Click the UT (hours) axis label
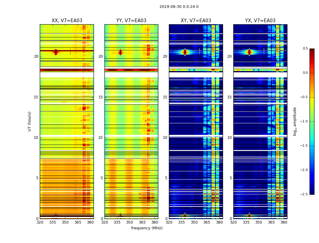 click(x=29, y=122)
